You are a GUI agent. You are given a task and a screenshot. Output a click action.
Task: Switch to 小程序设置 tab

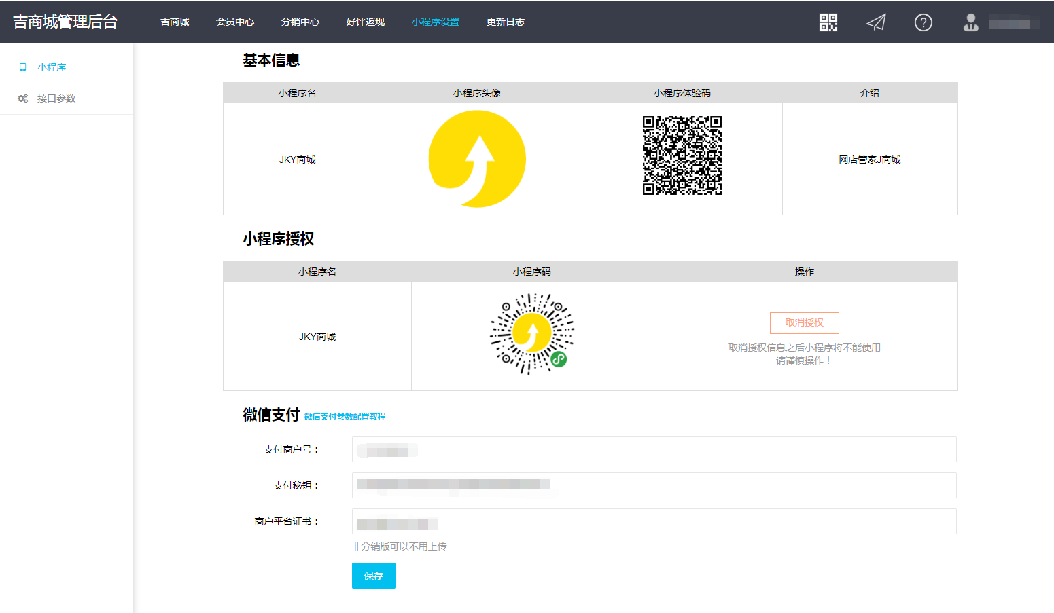click(x=436, y=22)
